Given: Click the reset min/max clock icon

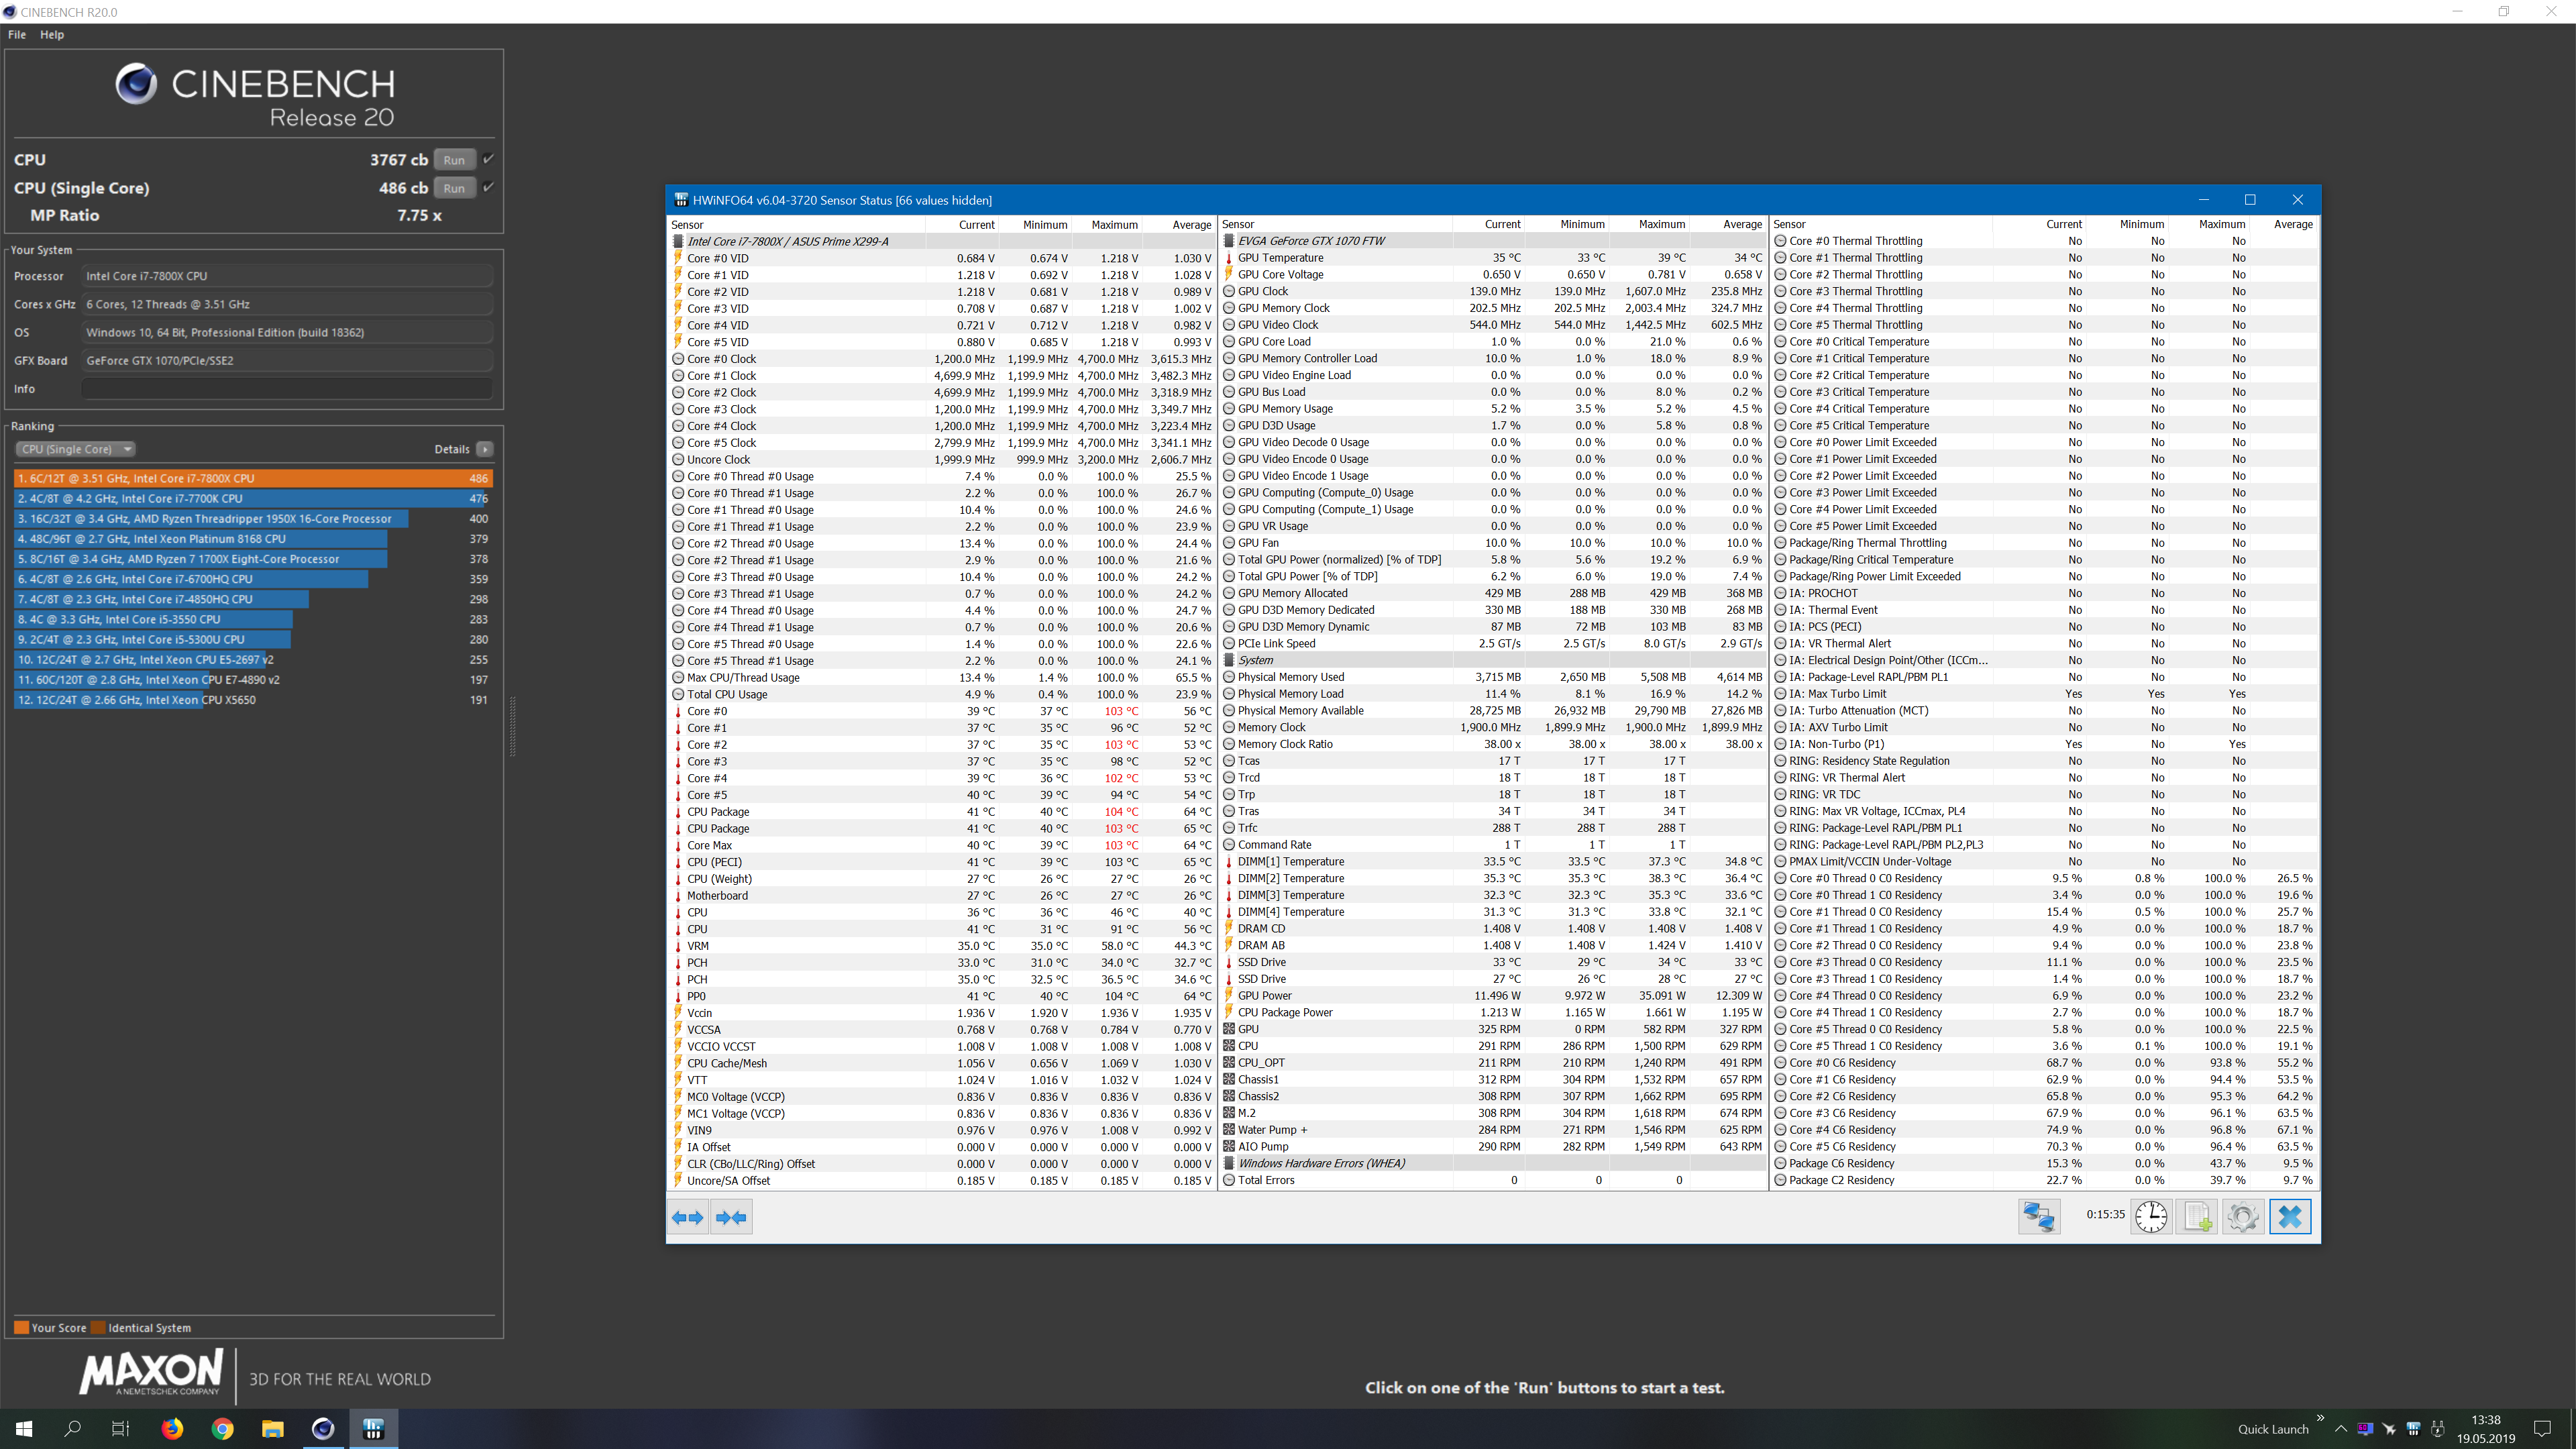Looking at the screenshot, I should tap(2150, 1216).
